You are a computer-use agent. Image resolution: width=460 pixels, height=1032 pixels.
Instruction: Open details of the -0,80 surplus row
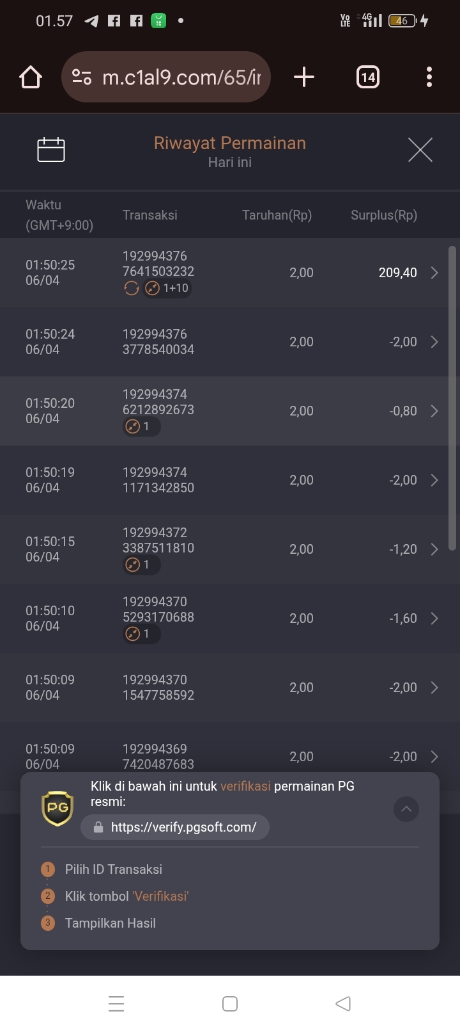pyautogui.click(x=230, y=411)
